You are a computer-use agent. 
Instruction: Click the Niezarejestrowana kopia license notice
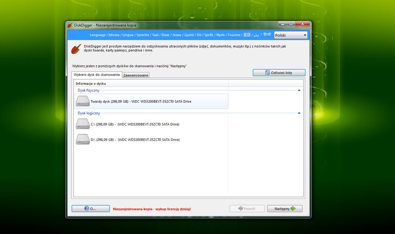click(152, 209)
